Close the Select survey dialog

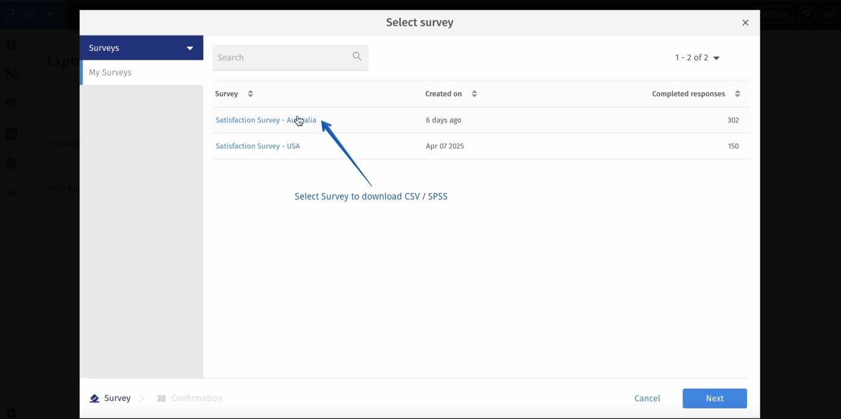[x=745, y=23]
